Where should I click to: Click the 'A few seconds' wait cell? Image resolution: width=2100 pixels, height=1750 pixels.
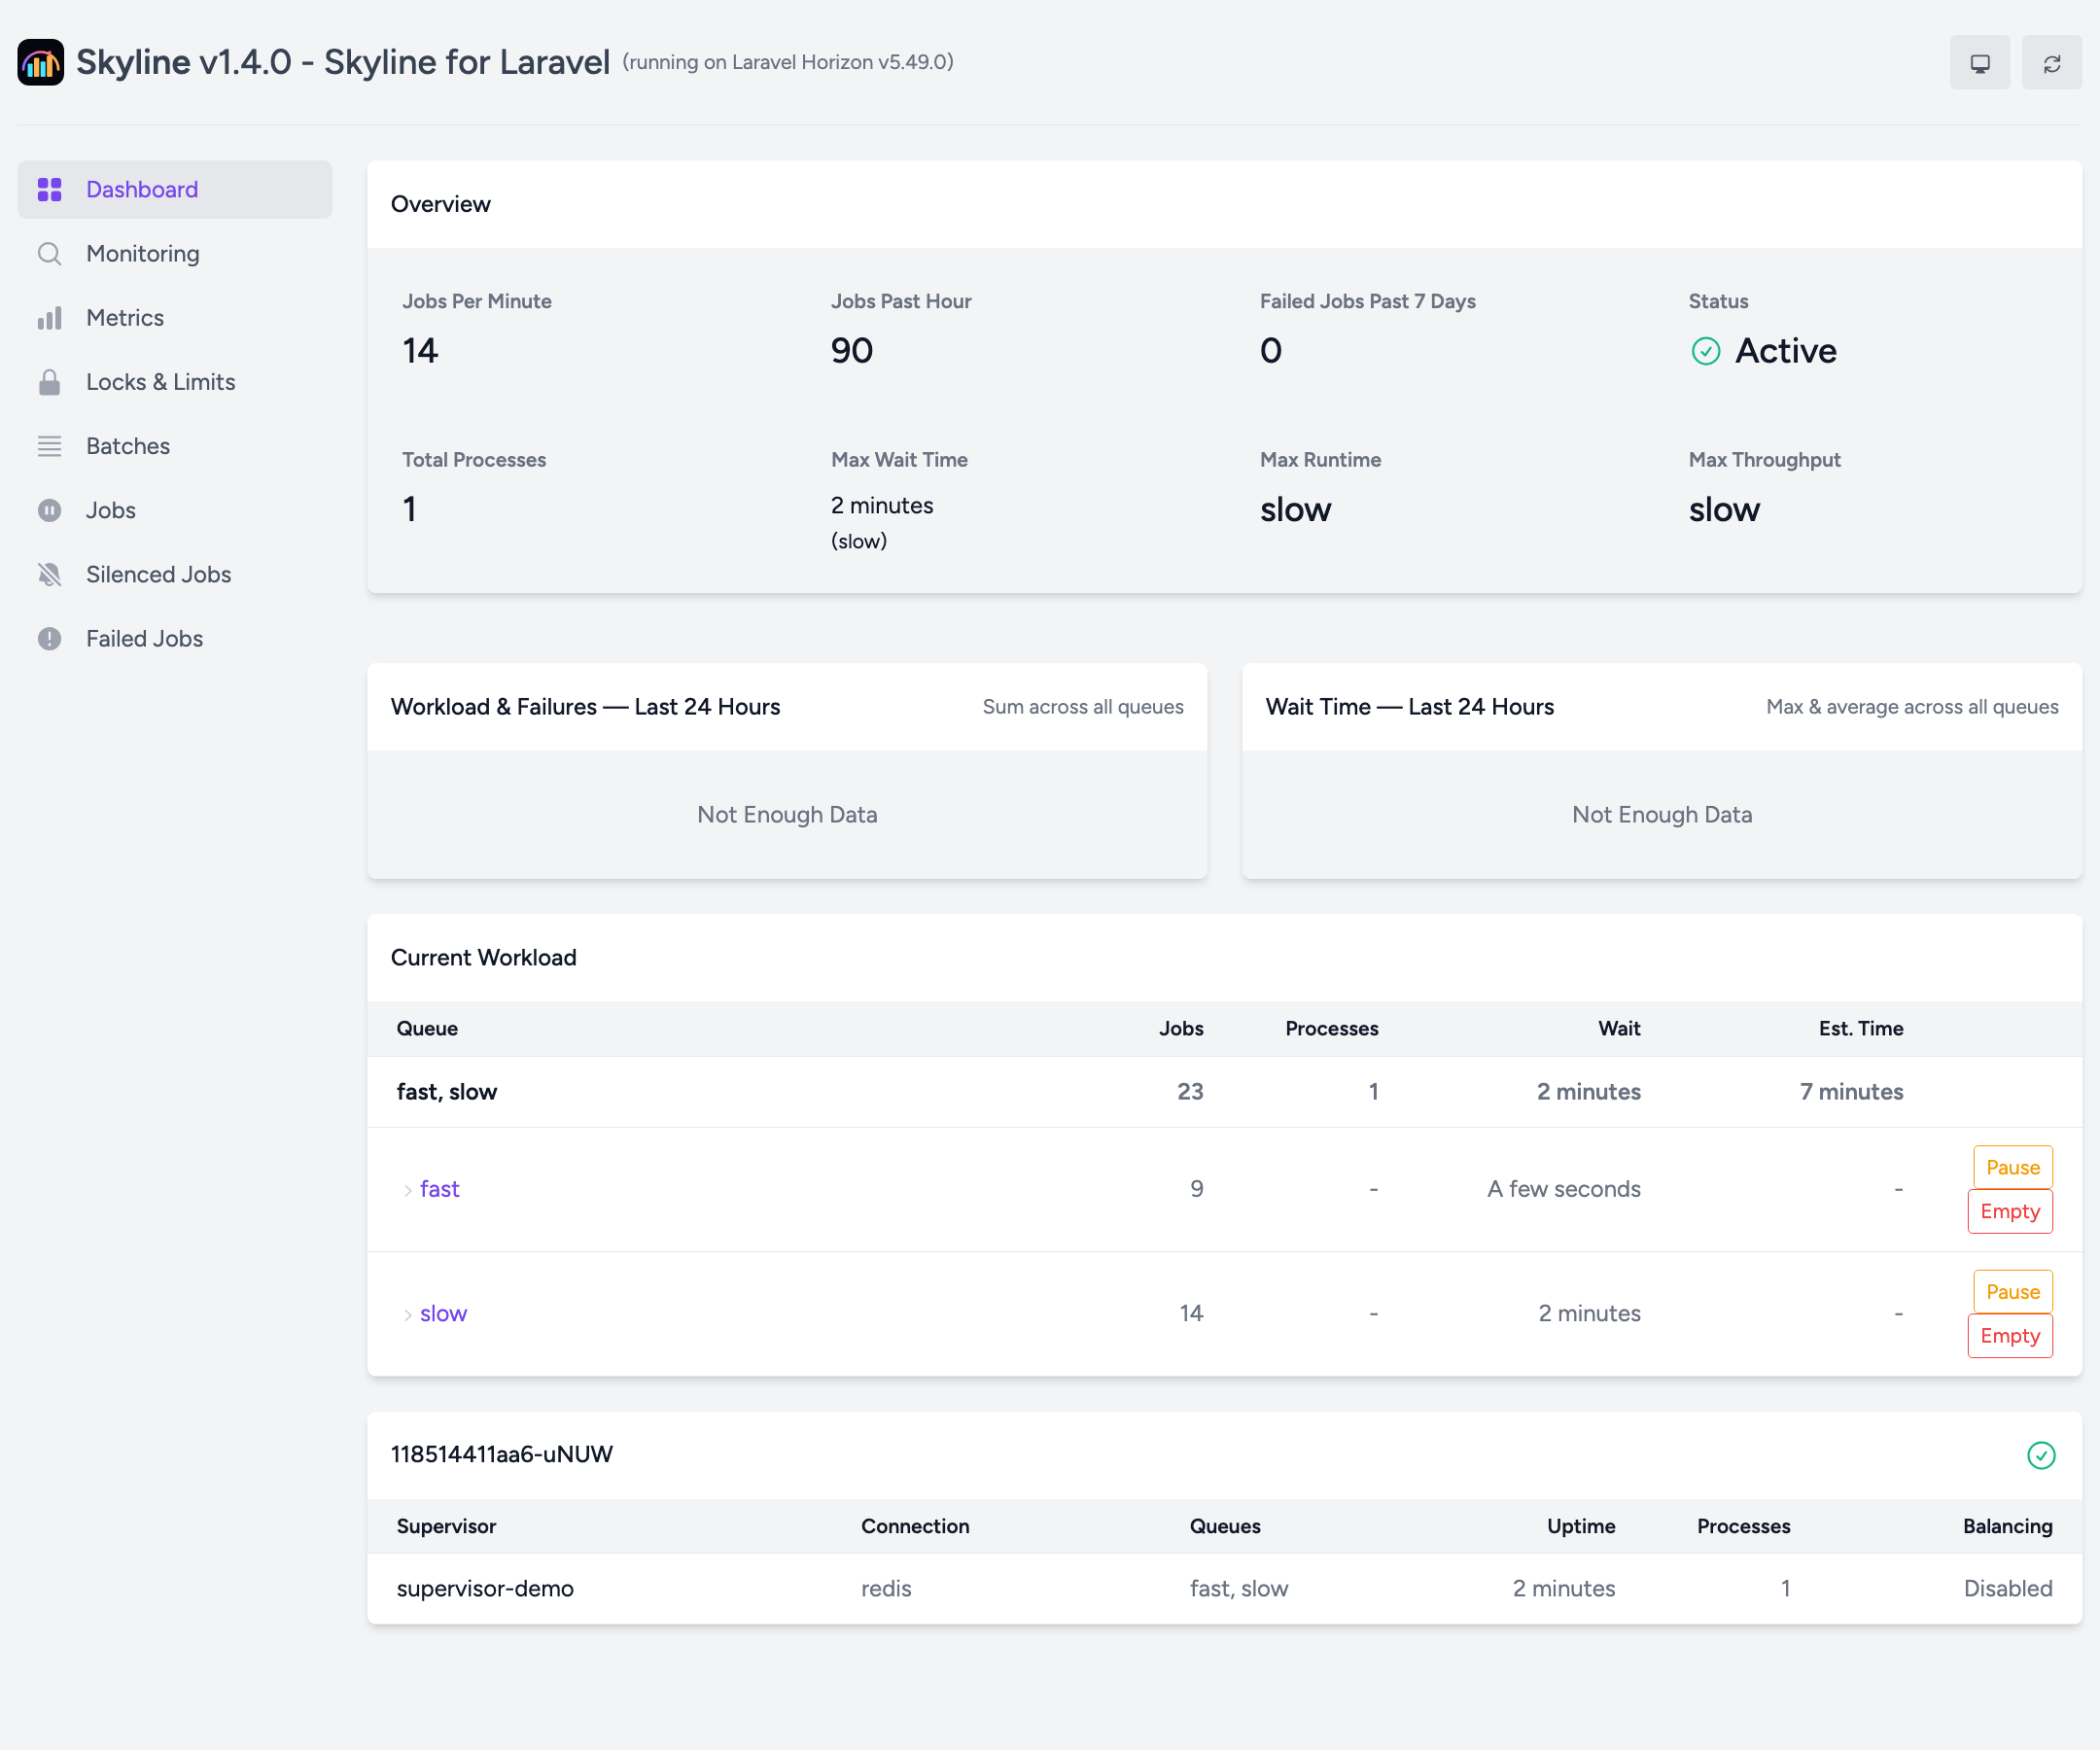[x=1563, y=1189]
